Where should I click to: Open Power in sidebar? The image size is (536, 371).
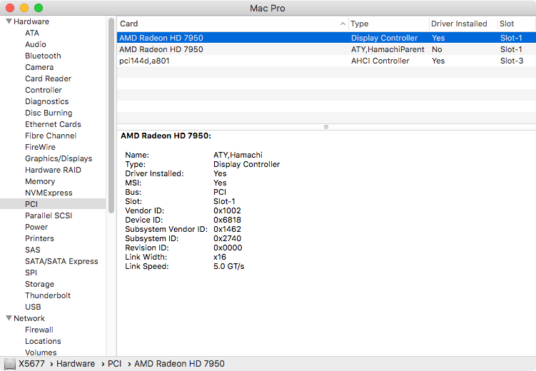pos(36,227)
